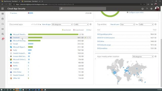Click the 396.4 GB user total

point(153,34)
